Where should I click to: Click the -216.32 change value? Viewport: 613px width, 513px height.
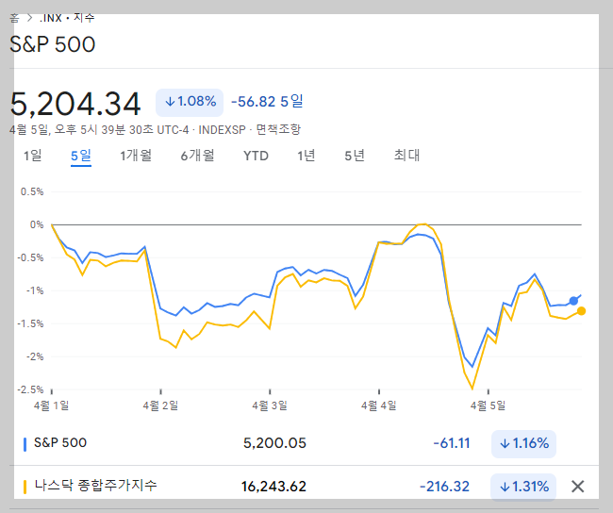[444, 487]
